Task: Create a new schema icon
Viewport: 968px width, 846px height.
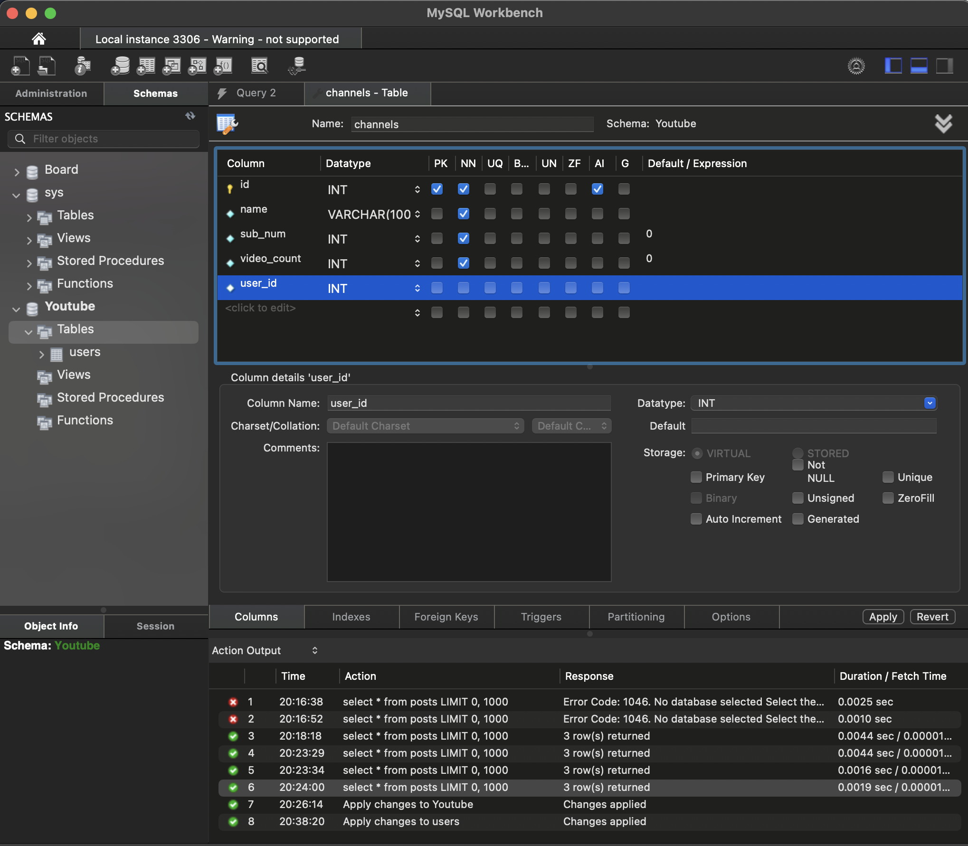Action: click(120, 66)
